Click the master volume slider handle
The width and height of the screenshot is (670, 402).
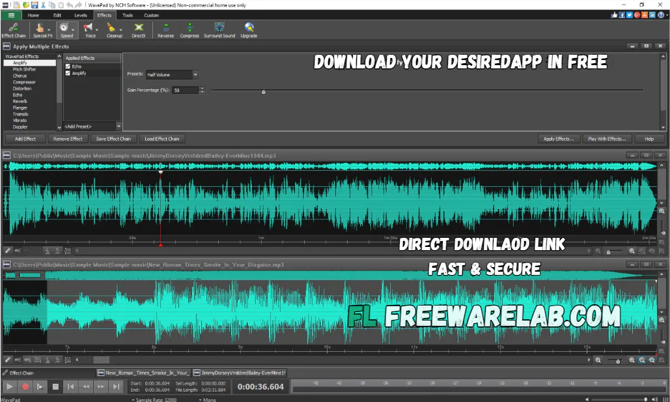coord(645,399)
